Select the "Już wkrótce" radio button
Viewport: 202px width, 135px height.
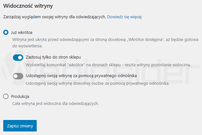5,32
